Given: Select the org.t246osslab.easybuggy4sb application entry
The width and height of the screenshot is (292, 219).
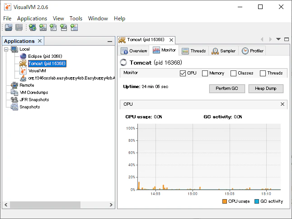Looking at the screenshot, I should tap(71, 78).
